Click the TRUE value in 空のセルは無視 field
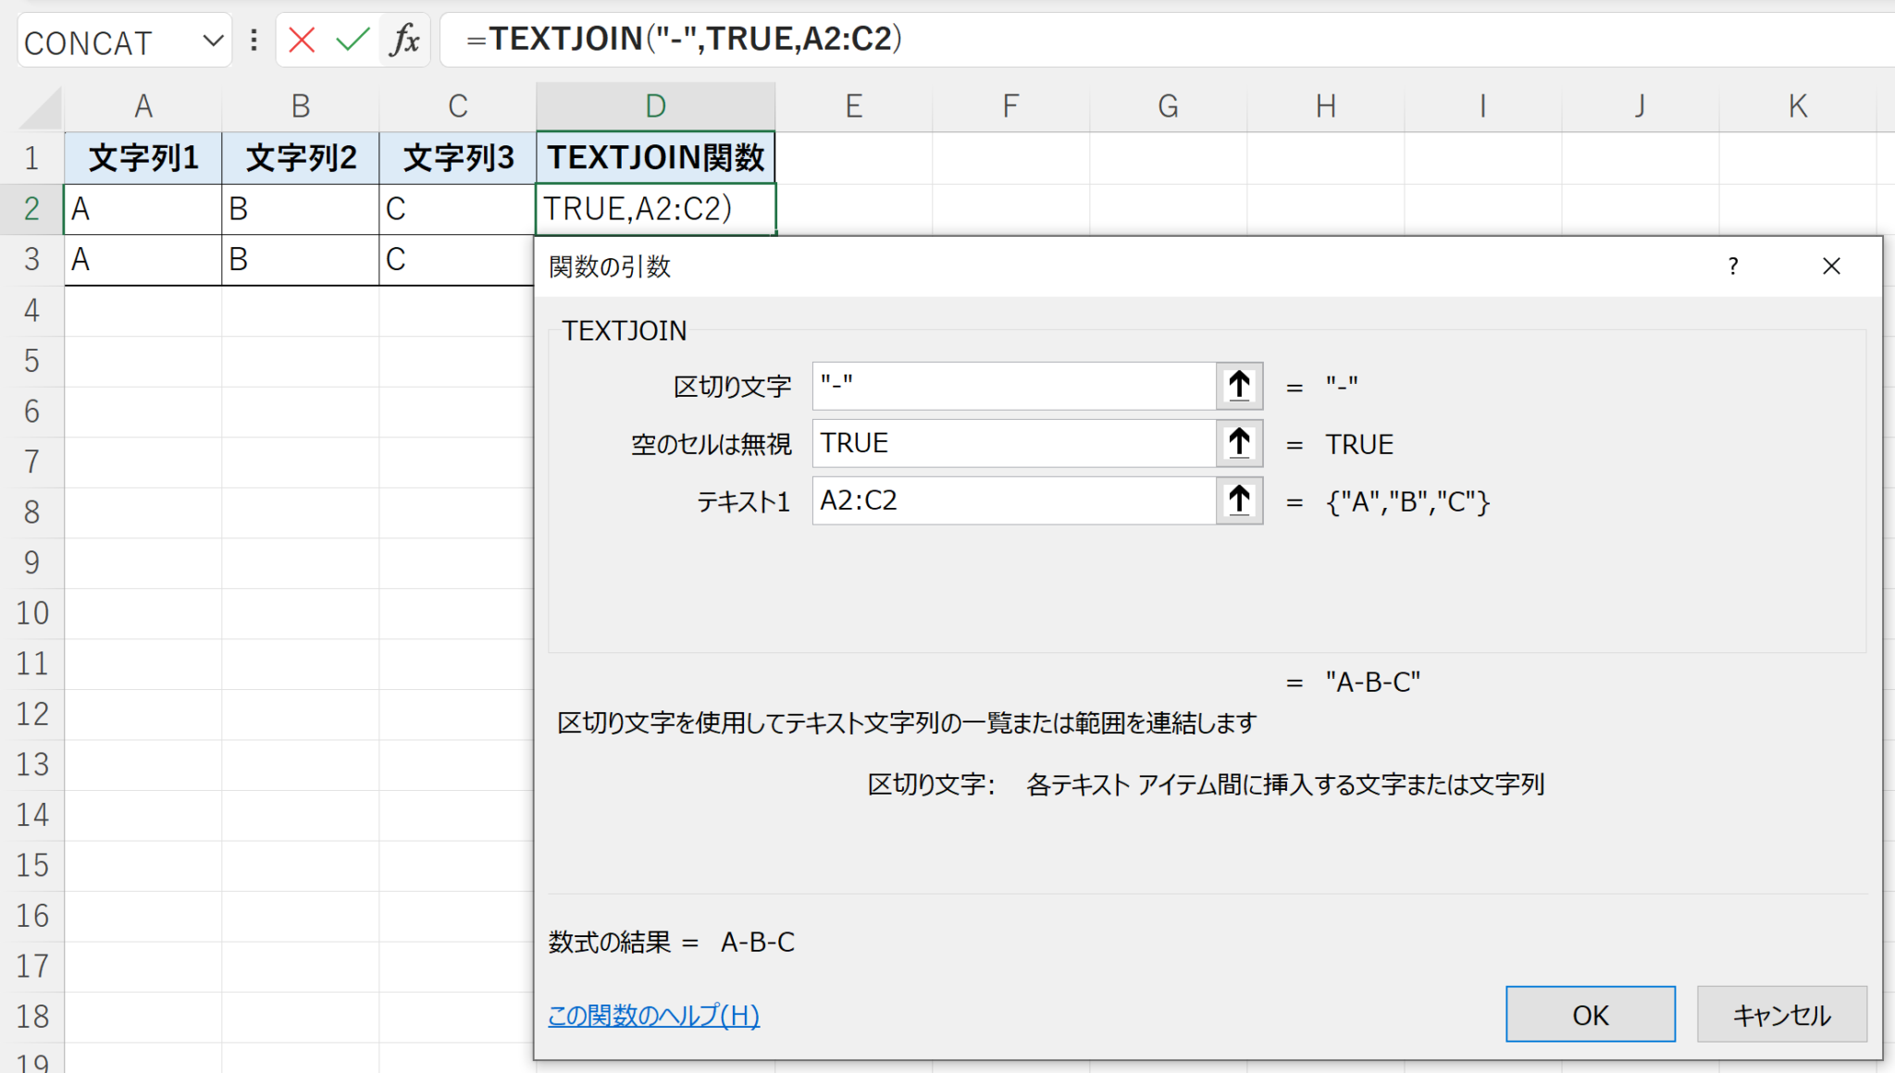 pos(853,443)
